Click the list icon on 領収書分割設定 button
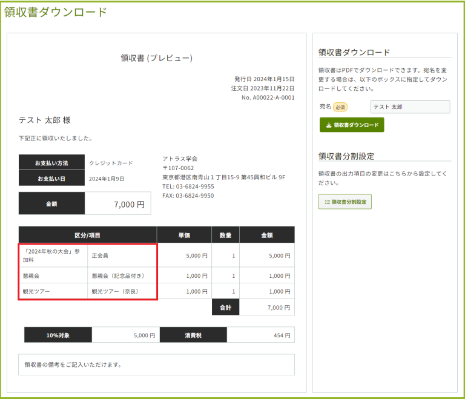 tap(327, 202)
